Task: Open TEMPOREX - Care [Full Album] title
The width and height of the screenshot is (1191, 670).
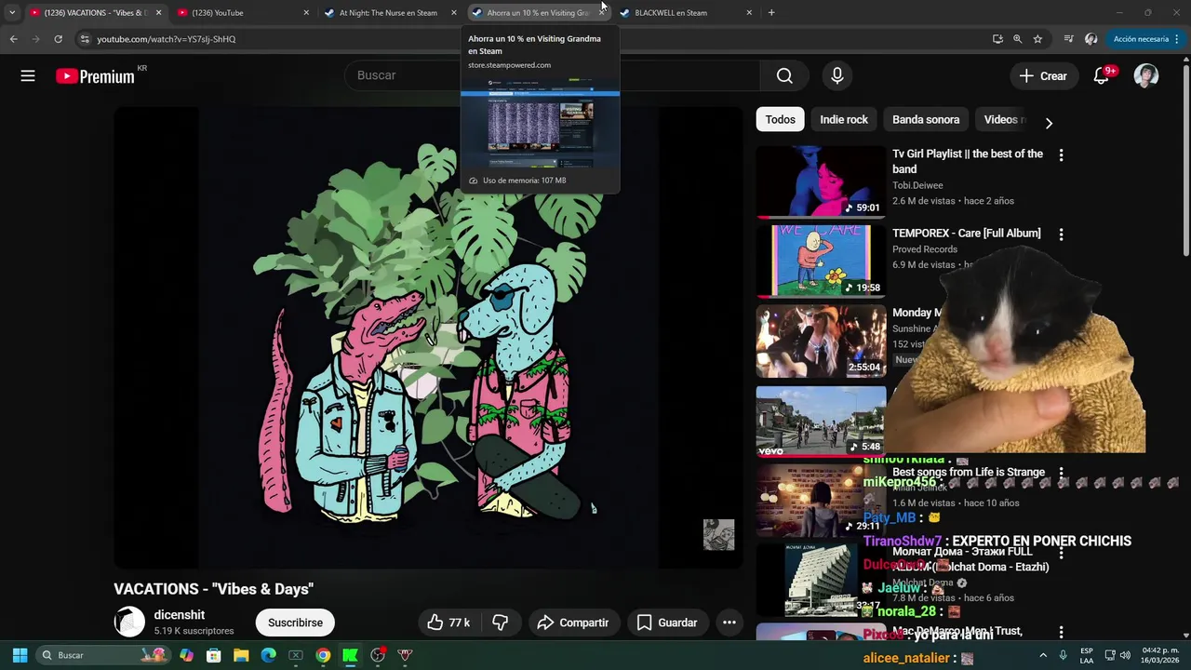Action: tap(966, 233)
